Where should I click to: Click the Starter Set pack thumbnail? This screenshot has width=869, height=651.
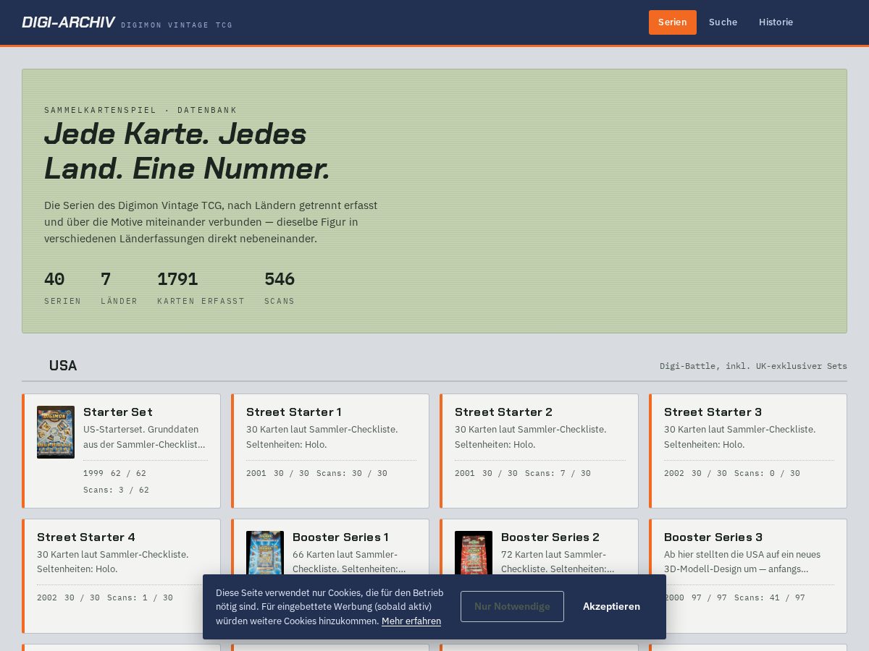click(x=56, y=432)
